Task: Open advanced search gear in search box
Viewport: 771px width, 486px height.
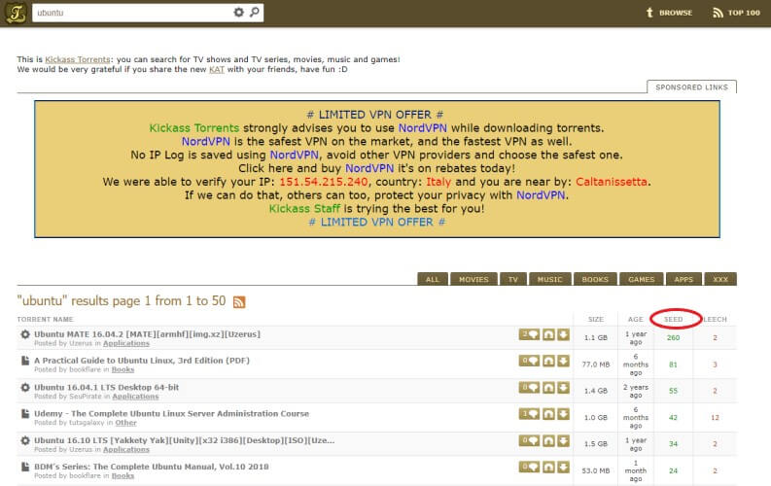Action: click(x=238, y=13)
